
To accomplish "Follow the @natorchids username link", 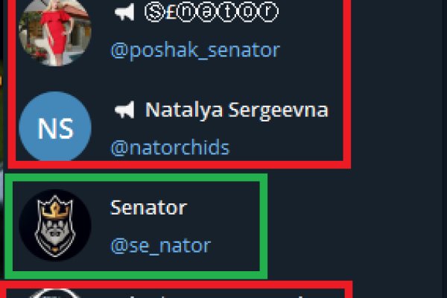I will tap(170, 148).
